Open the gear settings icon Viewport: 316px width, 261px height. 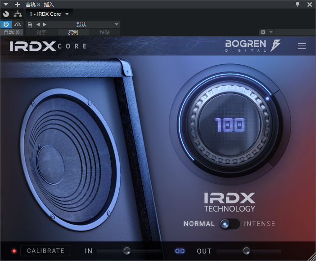(263, 32)
